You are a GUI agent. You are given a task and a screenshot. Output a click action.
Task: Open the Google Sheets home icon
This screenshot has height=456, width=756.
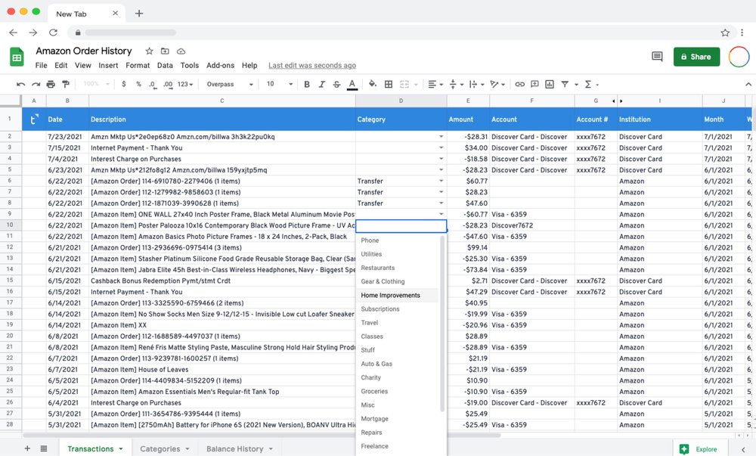17,57
